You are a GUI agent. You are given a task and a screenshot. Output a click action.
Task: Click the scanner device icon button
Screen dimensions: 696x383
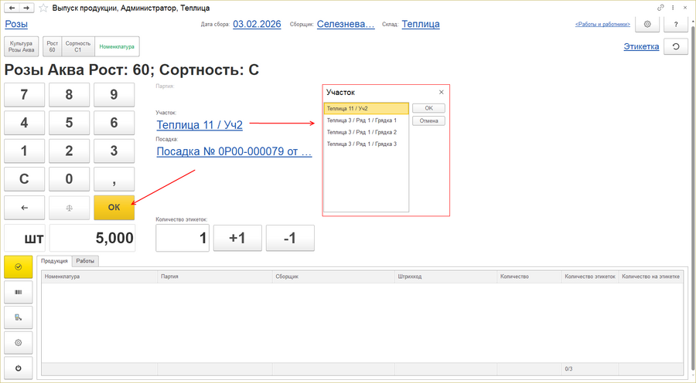(19, 317)
